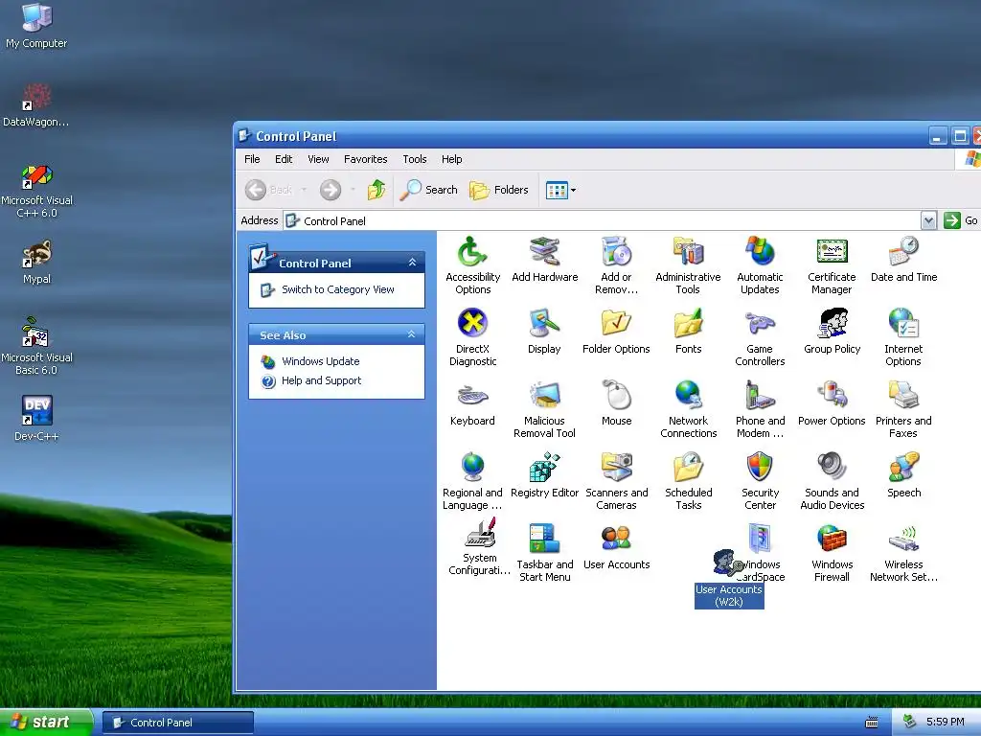Screen dimensions: 981x736
Task: Select Mypal desktop shortcut
Action: (x=36, y=263)
